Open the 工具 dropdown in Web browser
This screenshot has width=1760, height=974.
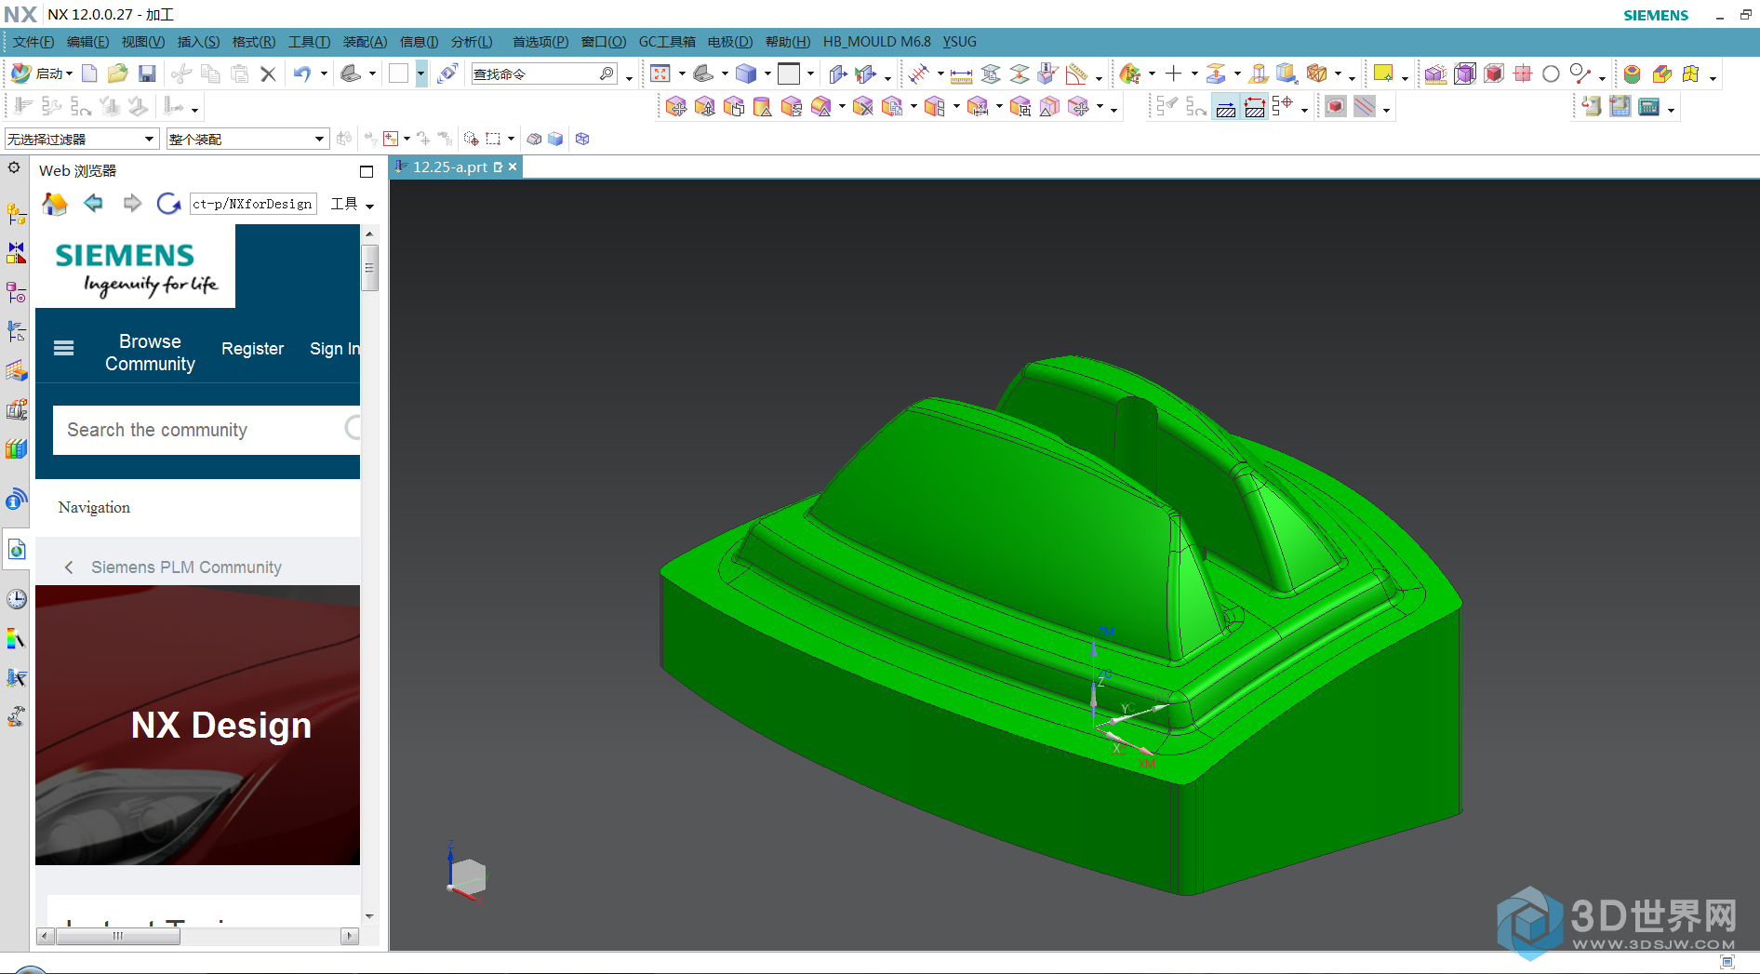353,204
